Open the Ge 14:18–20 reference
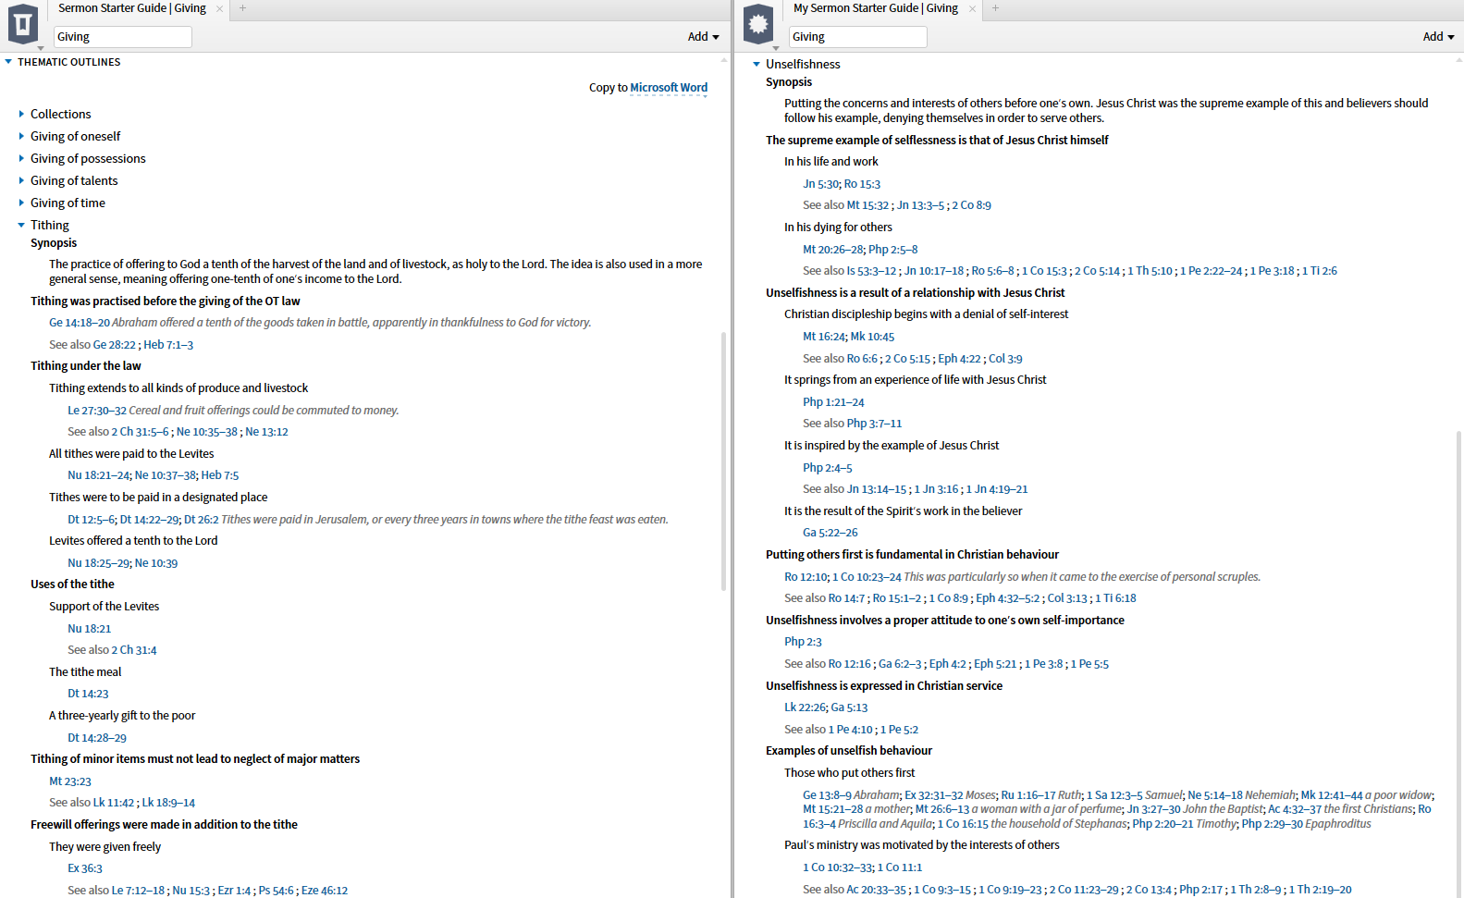Viewport: 1464px width, 898px height. pos(80,323)
